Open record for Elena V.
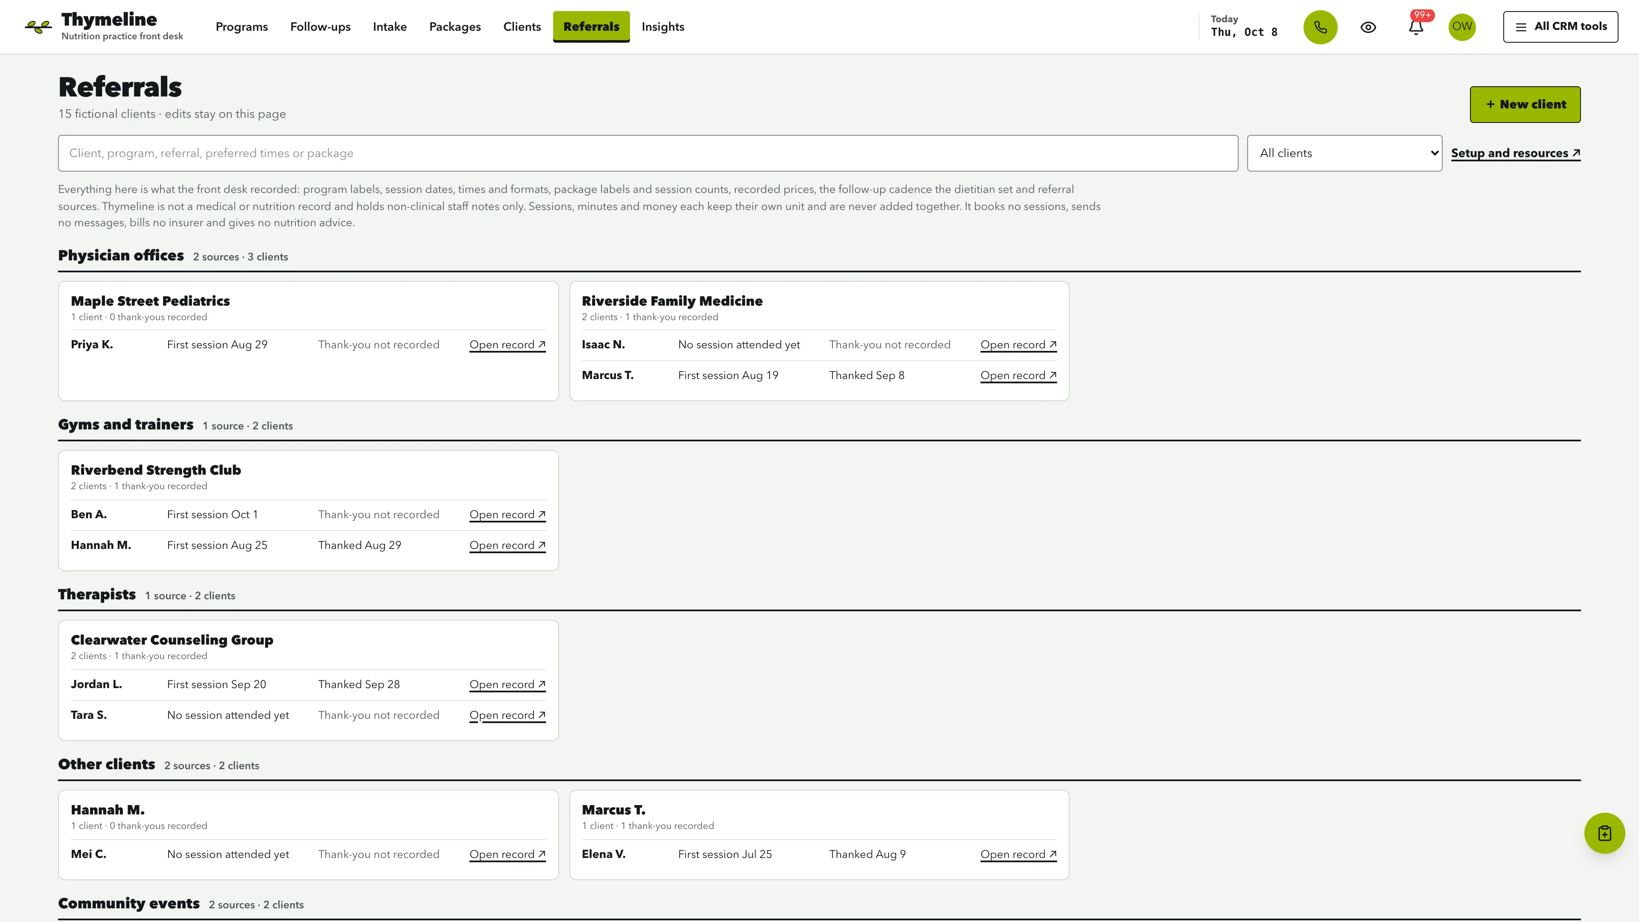Viewport: 1639px width, 922px height. (x=1018, y=855)
